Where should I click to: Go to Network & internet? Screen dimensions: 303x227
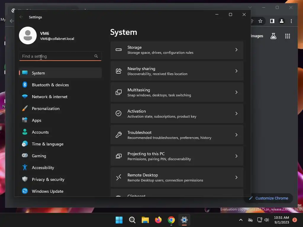pos(60,97)
